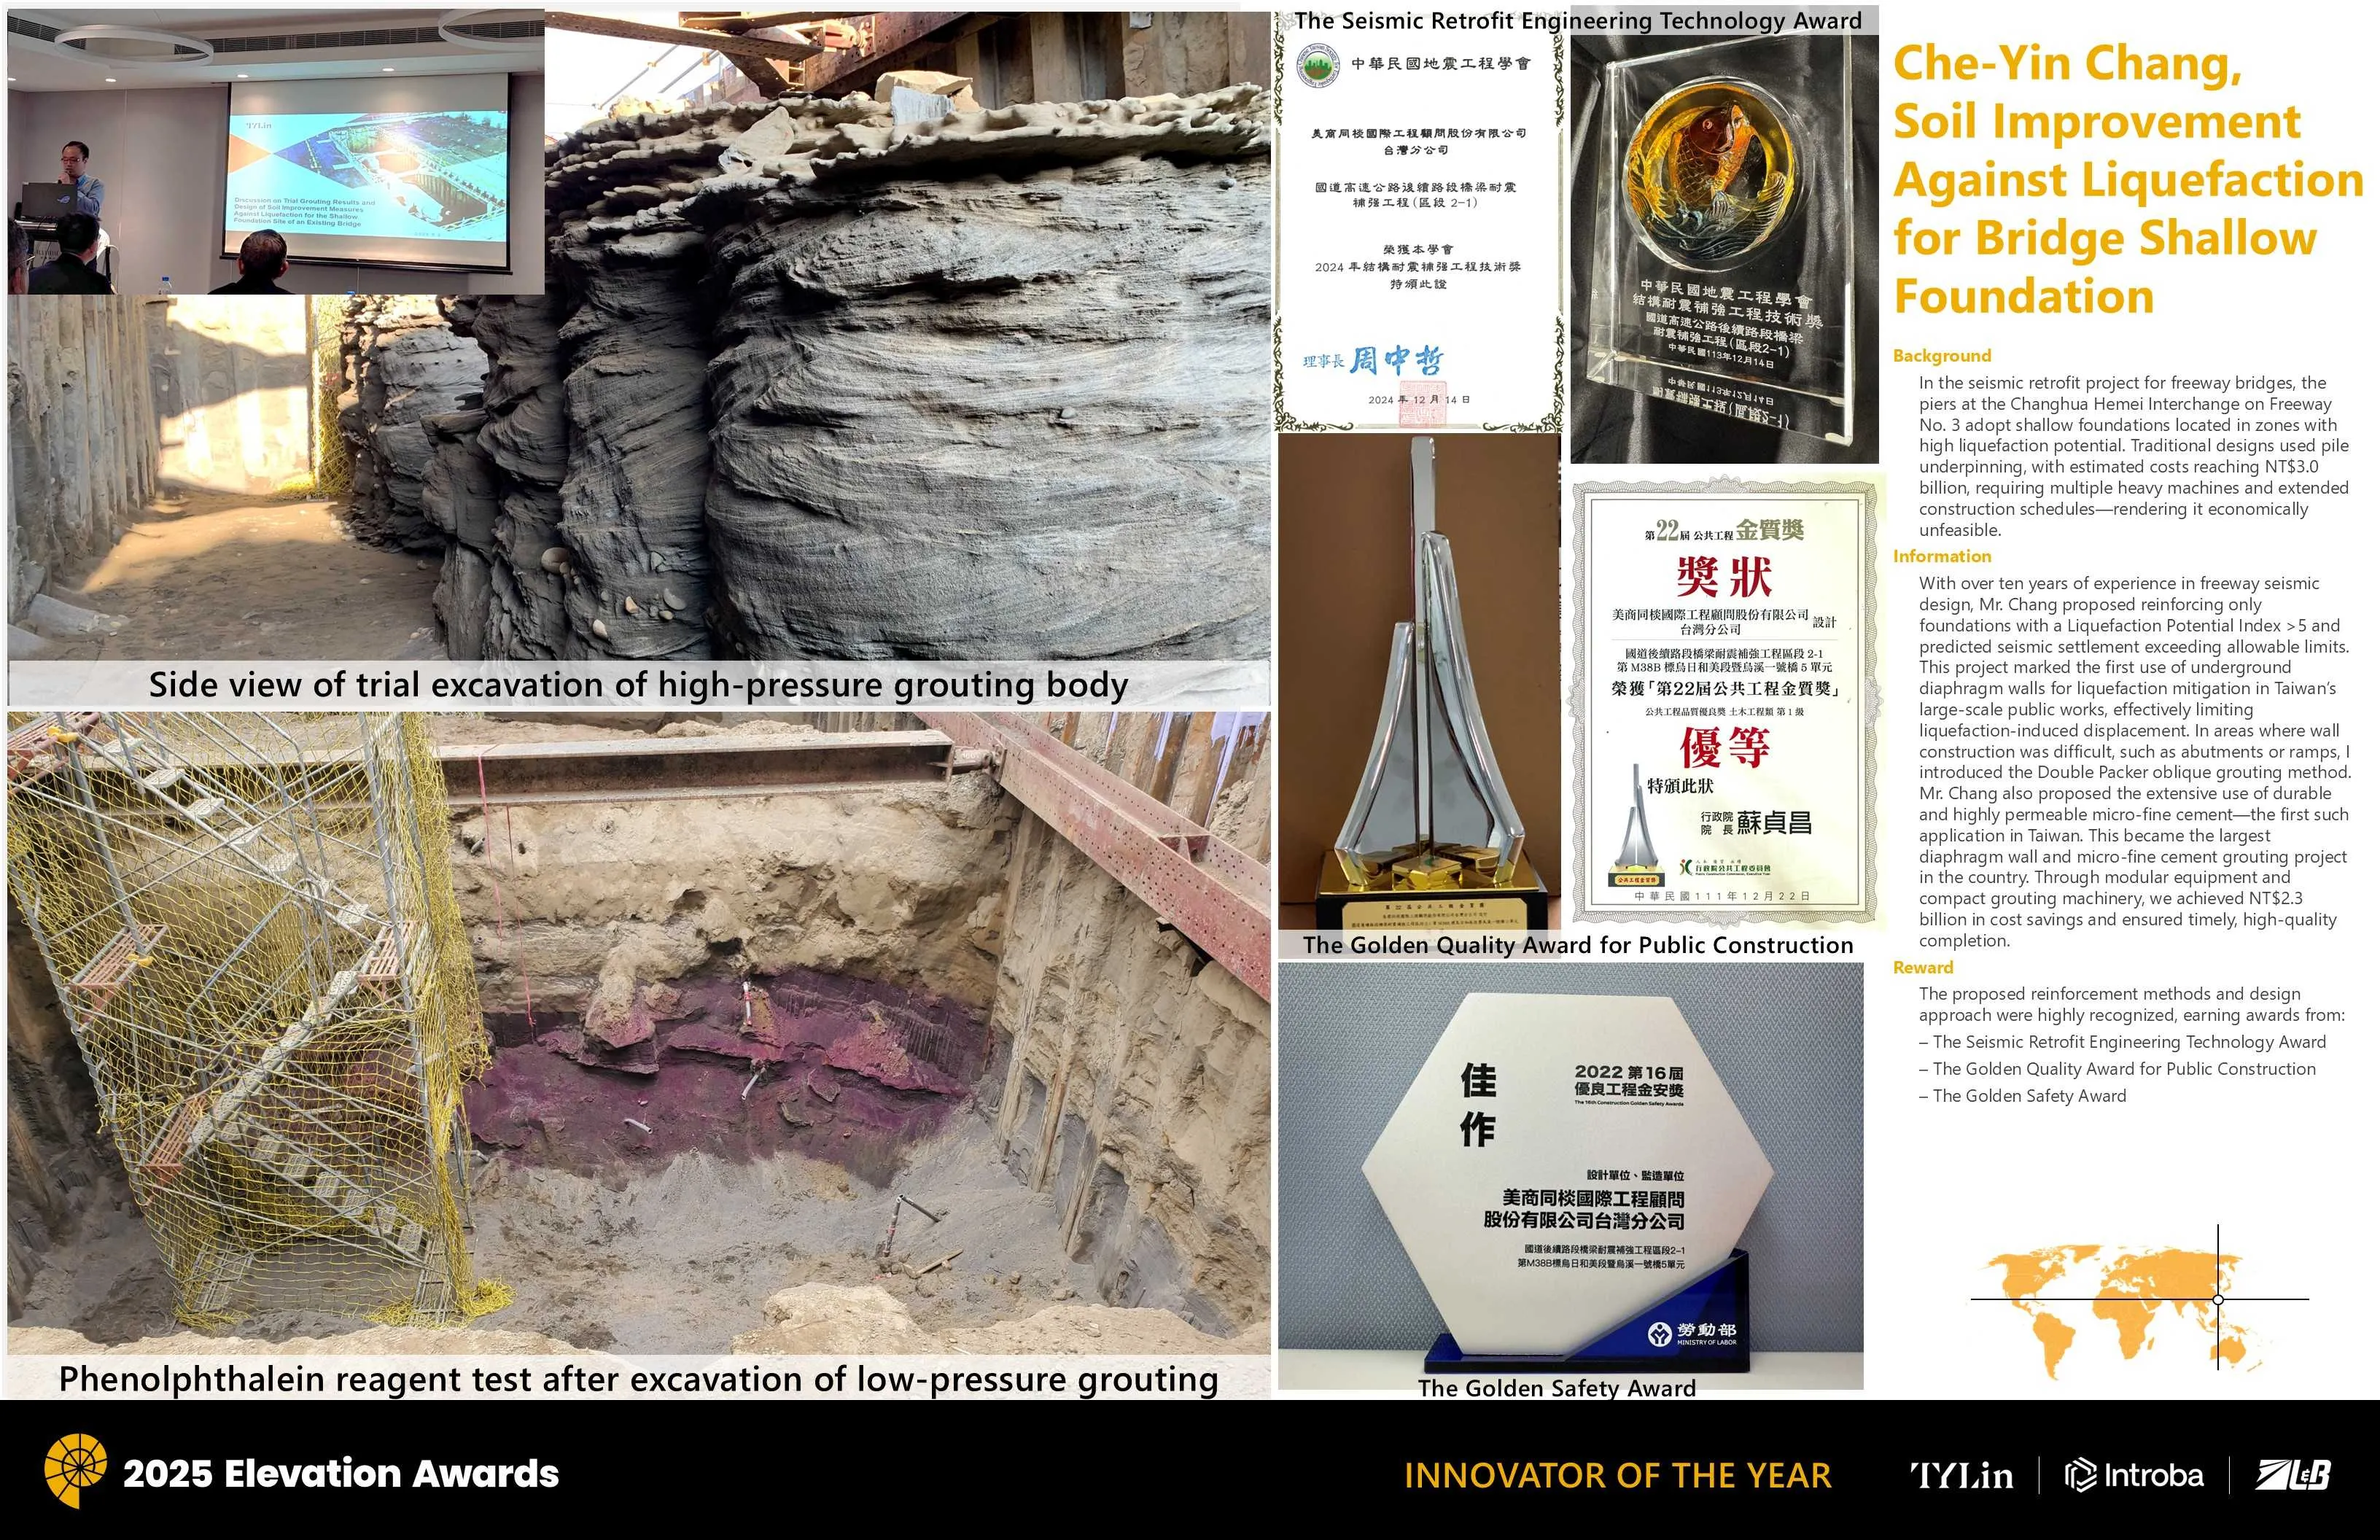Viewport: 2380px width, 1540px height.
Task: Click the Introba logo in footer
Action: click(x=2134, y=1475)
